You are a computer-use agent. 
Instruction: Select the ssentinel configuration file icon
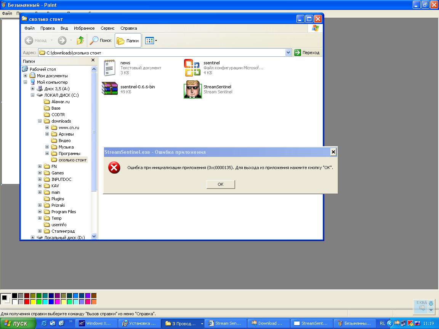pyautogui.click(x=192, y=67)
